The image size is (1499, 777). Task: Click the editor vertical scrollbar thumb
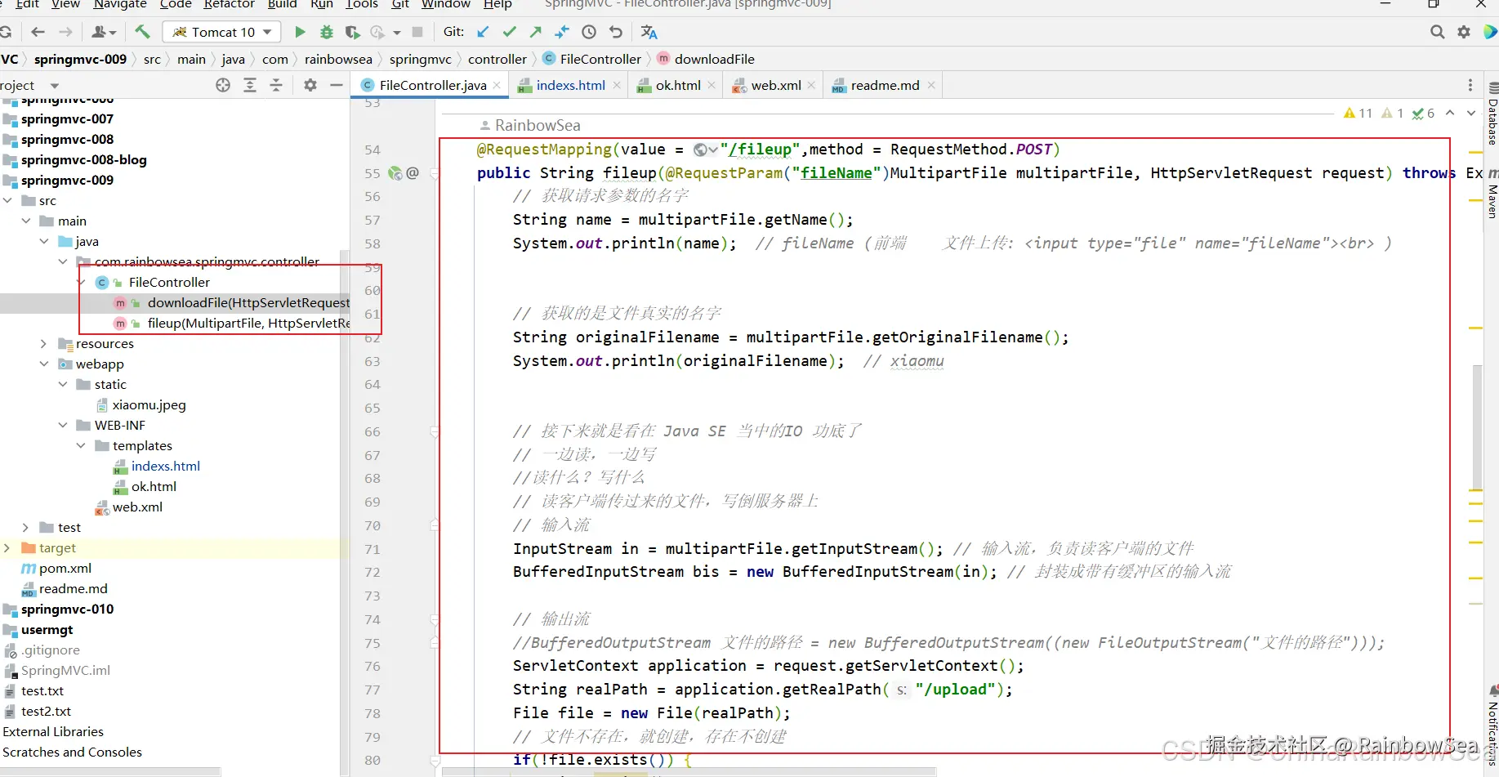1477,426
